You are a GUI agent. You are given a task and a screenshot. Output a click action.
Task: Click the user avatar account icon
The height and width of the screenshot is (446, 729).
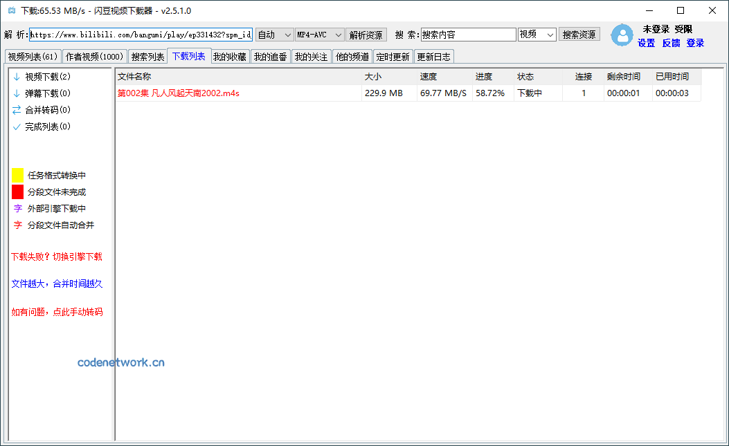click(x=622, y=35)
